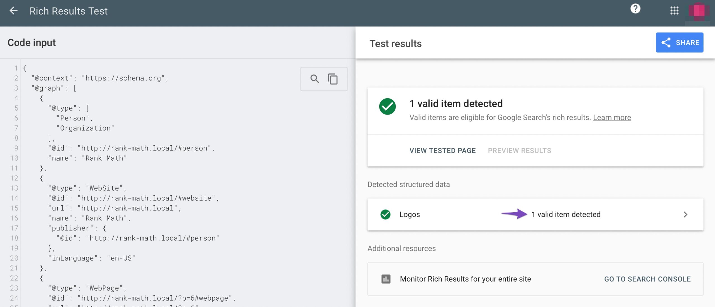
Task: Open the help question mark icon
Action: pyautogui.click(x=635, y=9)
